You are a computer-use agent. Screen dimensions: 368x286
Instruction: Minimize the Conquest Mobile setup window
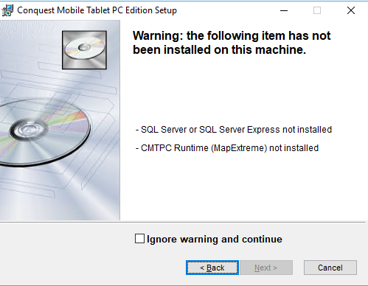pos(284,10)
